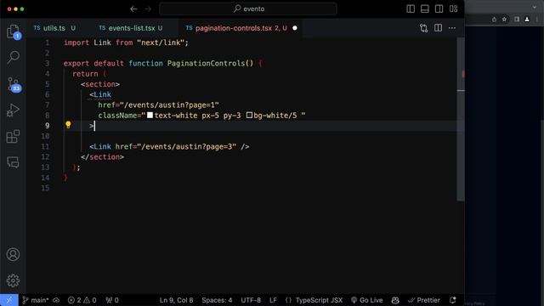The width and height of the screenshot is (544, 306).
Task: Open changes compare icon in editor toolbar
Action: point(423,28)
